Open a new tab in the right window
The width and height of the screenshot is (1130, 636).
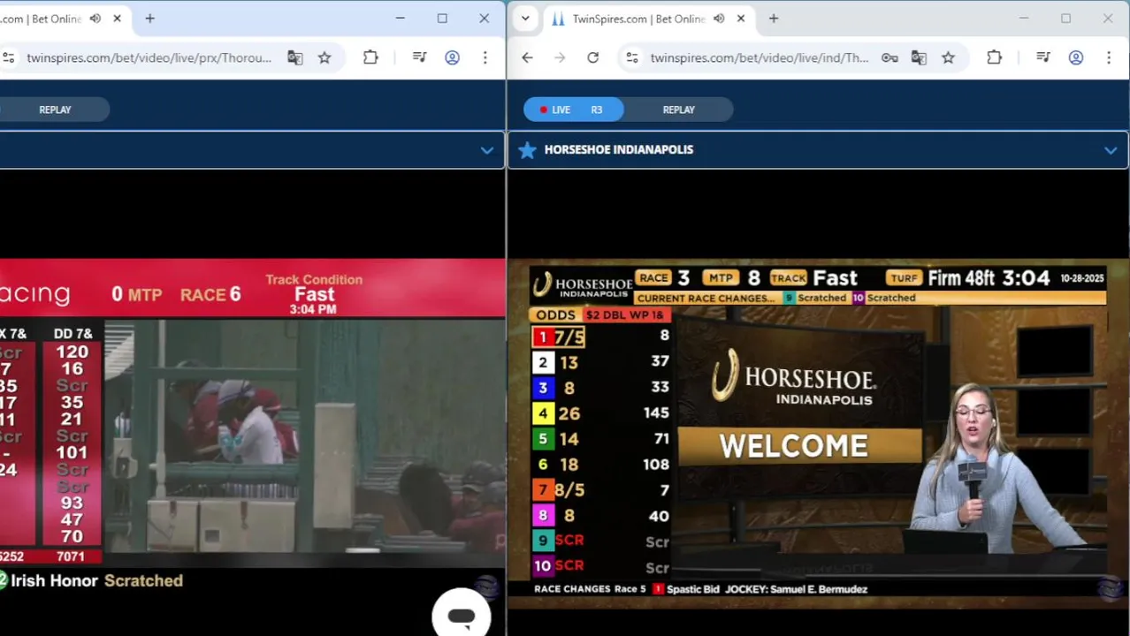click(774, 19)
